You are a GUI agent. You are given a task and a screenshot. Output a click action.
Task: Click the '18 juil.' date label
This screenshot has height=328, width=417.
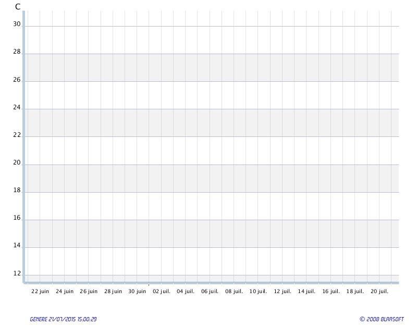pos(355,292)
